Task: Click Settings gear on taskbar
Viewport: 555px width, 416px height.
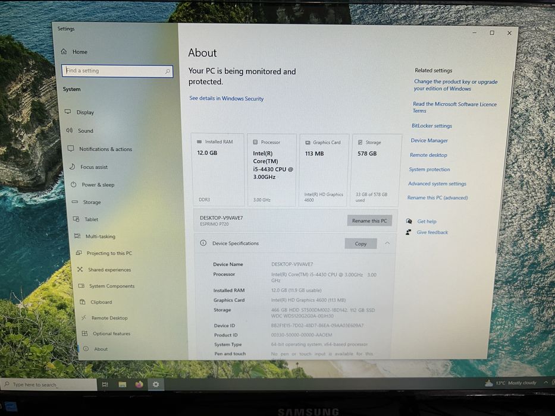Action: (x=156, y=384)
